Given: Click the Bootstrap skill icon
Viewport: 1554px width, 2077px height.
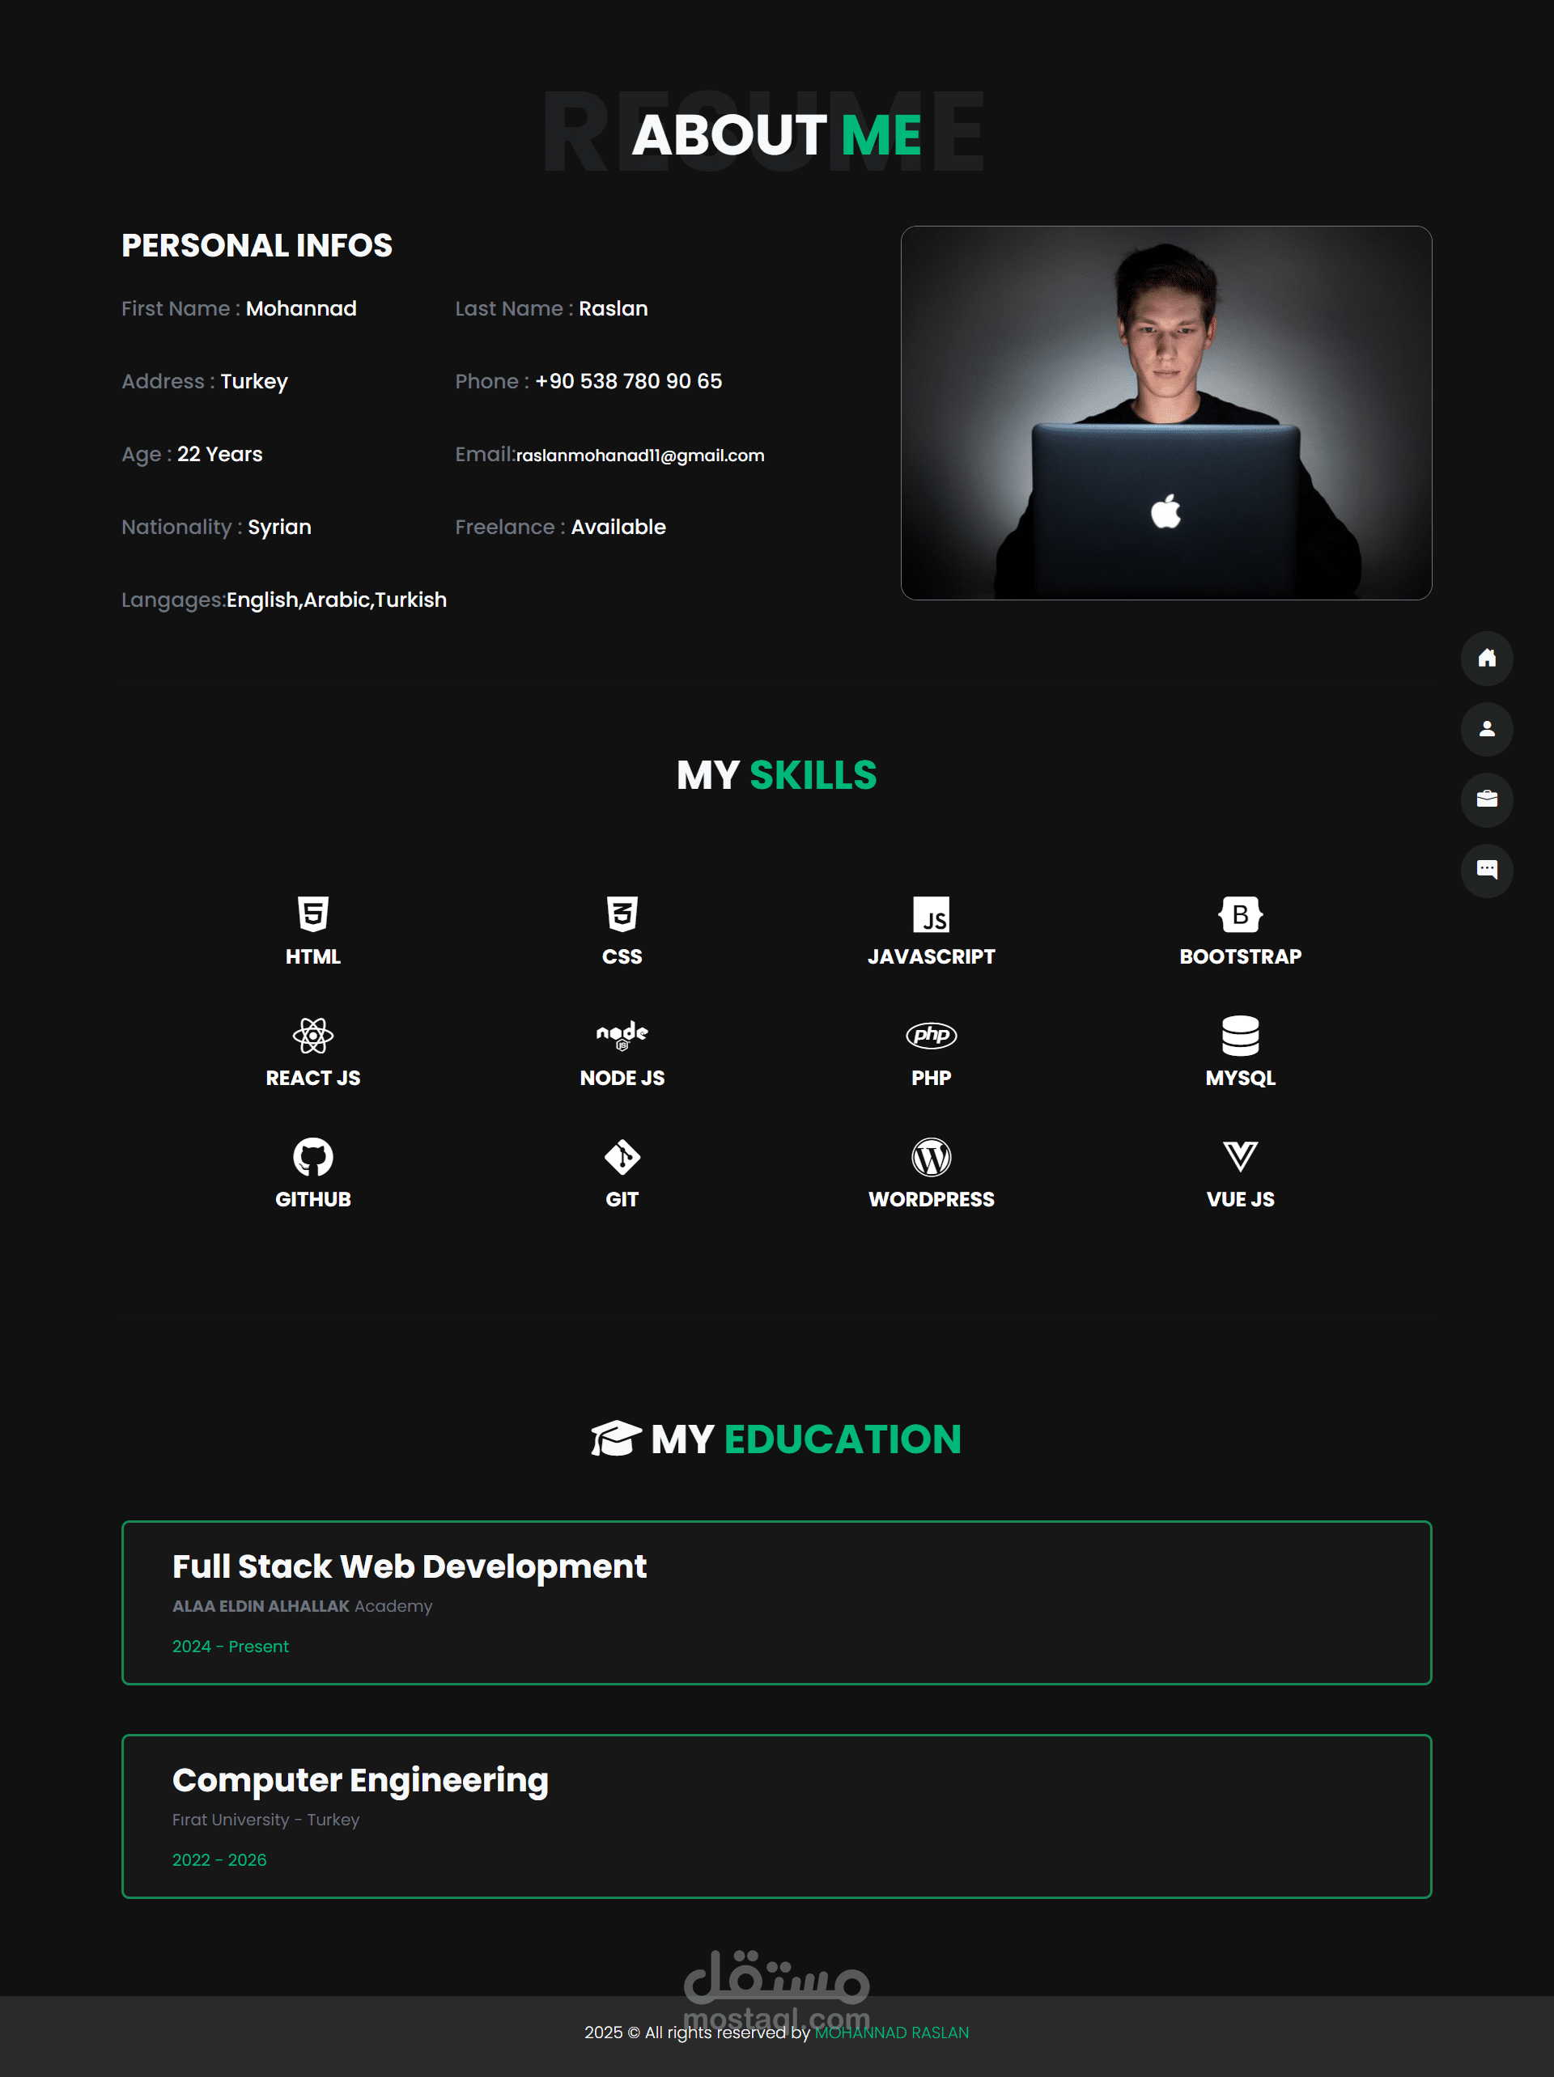Looking at the screenshot, I should [x=1240, y=913].
